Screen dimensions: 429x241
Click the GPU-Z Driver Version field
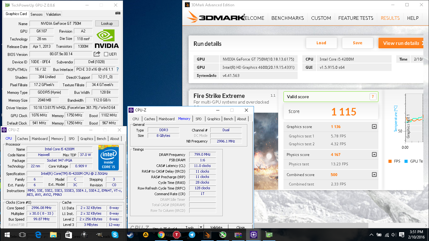point(74,108)
